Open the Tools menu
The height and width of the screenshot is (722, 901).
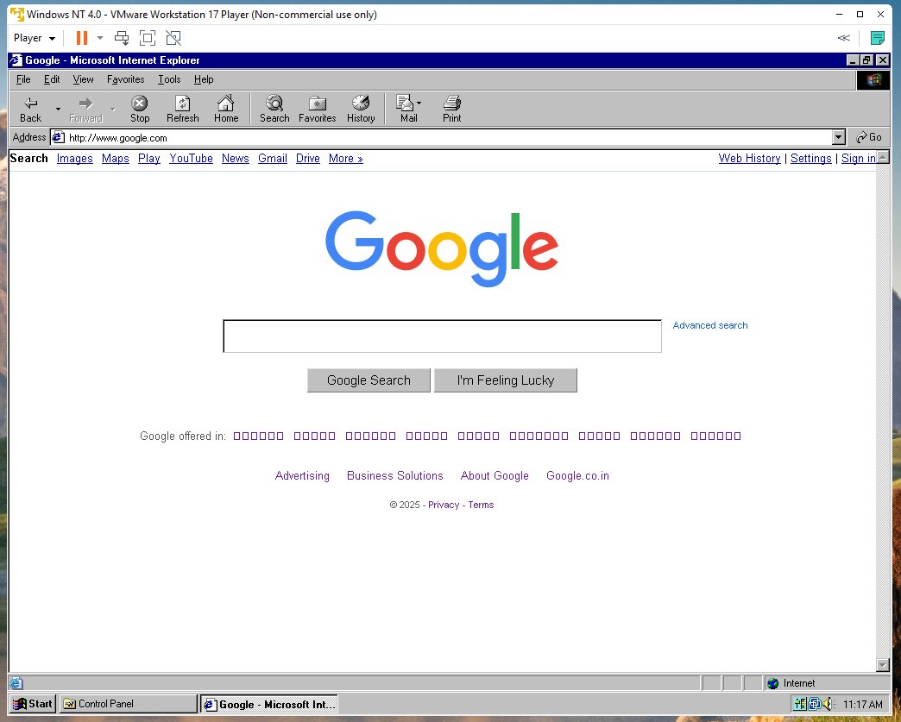[169, 79]
